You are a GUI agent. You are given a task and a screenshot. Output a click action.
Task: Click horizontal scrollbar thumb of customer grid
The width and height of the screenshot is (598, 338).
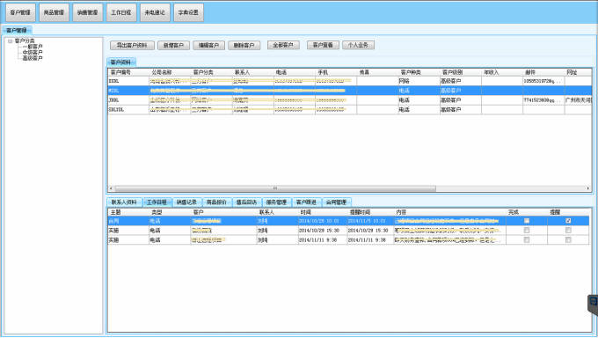pyautogui.click(x=275, y=188)
